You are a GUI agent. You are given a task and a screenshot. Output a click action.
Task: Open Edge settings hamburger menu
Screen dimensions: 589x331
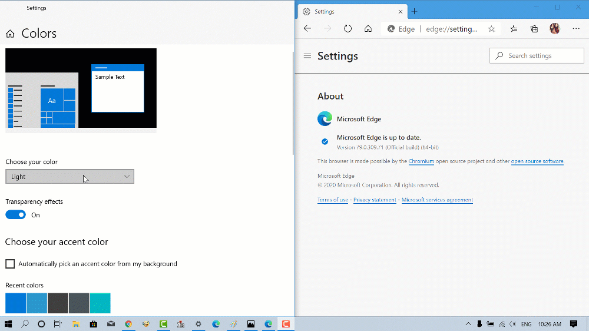(x=307, y=56)
